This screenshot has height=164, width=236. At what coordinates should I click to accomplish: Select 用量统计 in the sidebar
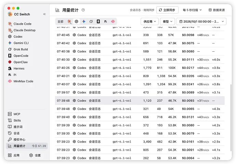(x=27, y=146)
